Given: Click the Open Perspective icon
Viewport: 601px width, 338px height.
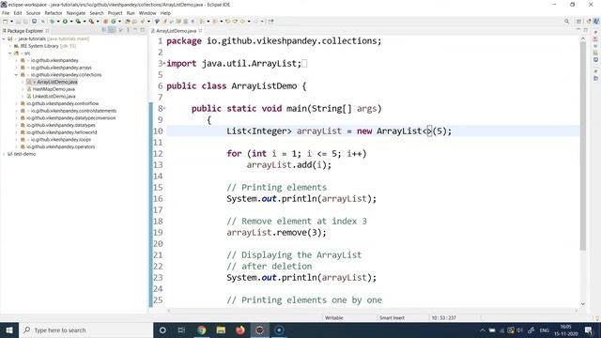Looking at the screenshot, I should point(578,22).
